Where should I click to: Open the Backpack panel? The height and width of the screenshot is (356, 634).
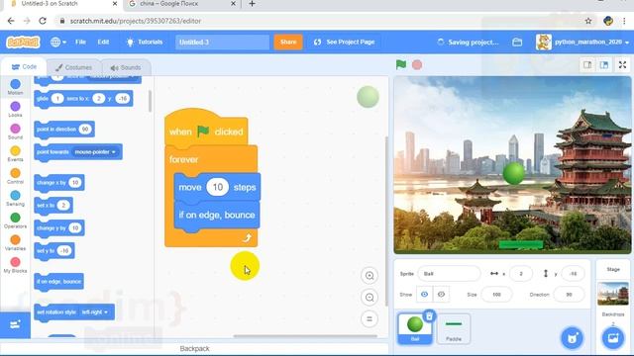[194, 348]
